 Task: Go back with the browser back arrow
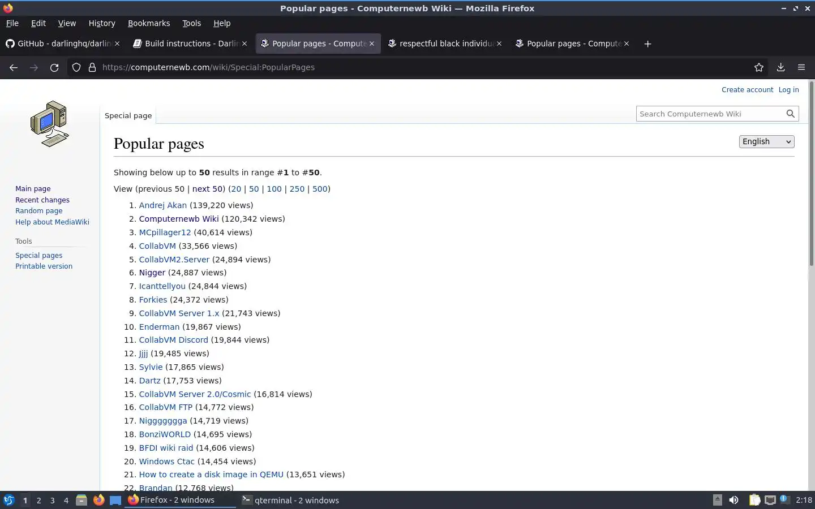pos(14,67)
